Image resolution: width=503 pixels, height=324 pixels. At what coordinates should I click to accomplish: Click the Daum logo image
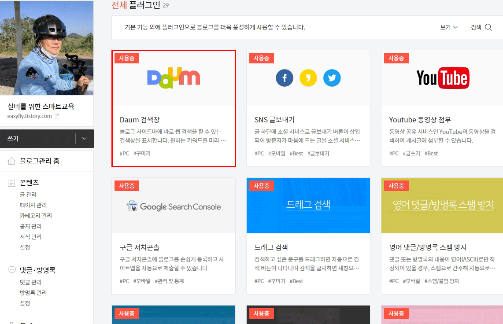pos(174,78)
